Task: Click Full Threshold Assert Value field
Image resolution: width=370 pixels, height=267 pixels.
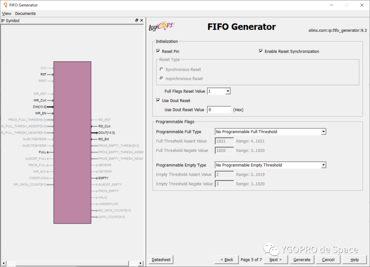Action: [224, 141]
